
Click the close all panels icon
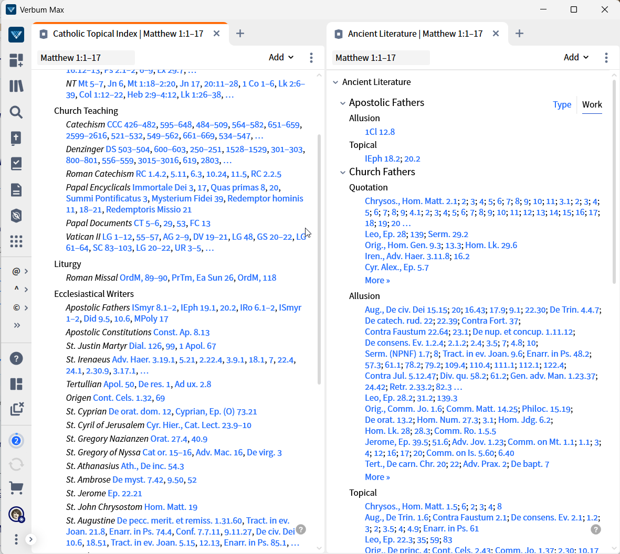coord(17,409)
